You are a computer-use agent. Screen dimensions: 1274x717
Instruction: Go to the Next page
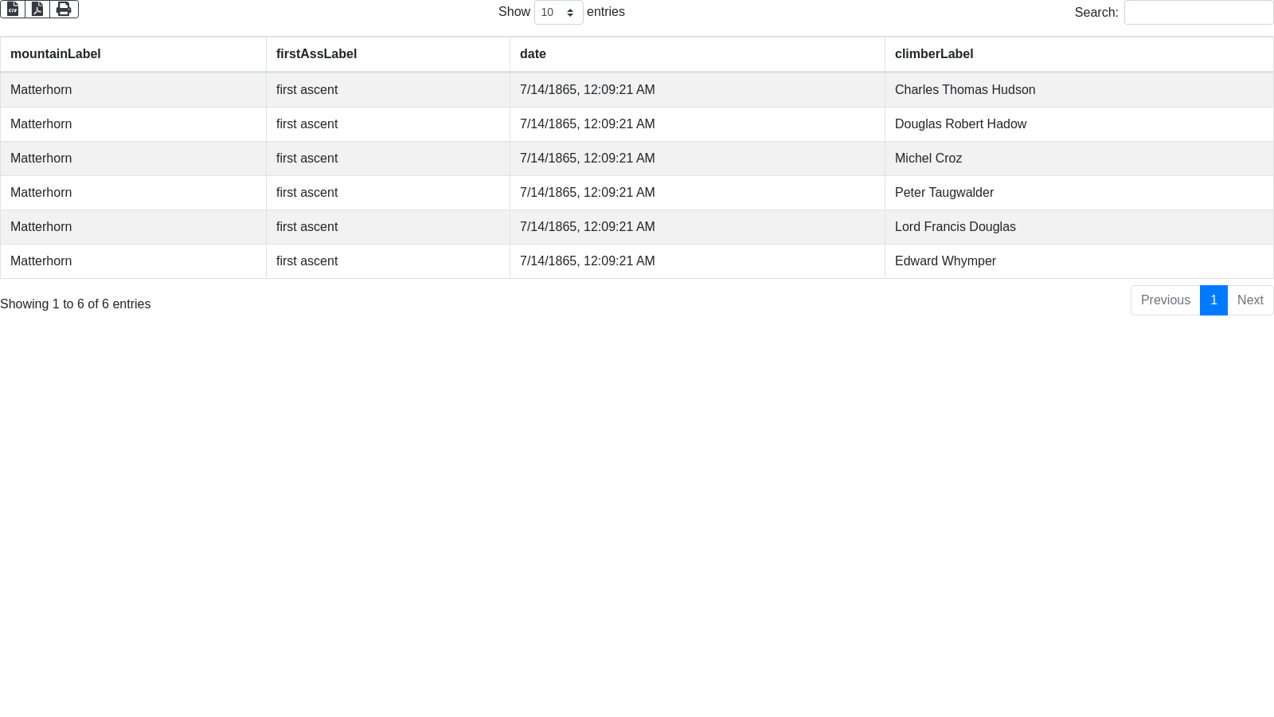tap(1250, 300)
